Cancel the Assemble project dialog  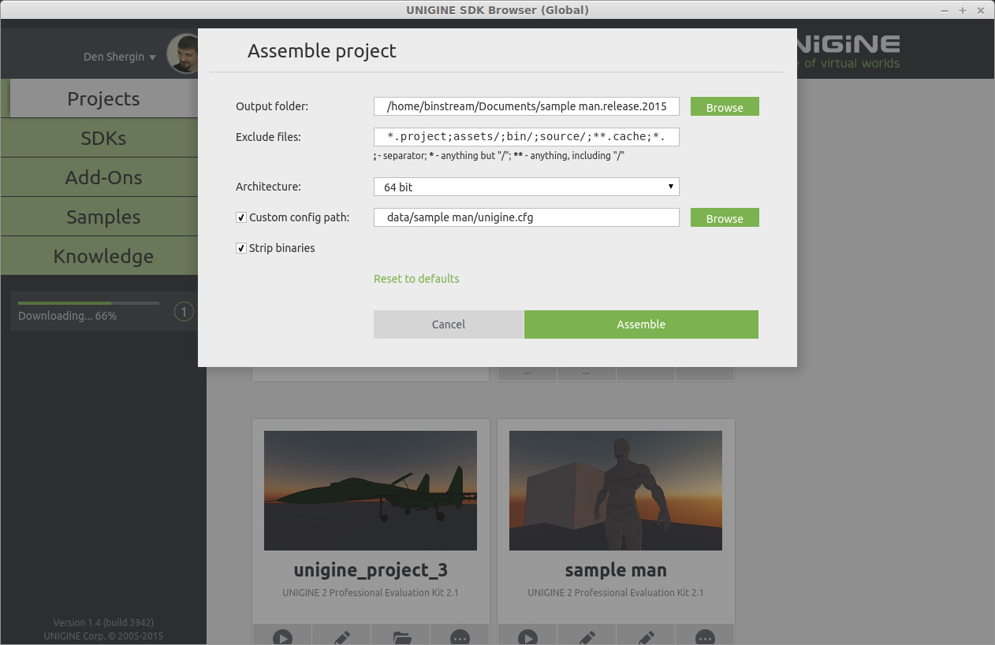449,324
